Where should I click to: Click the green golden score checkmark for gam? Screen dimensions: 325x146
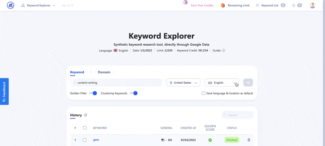pos(210,140)
